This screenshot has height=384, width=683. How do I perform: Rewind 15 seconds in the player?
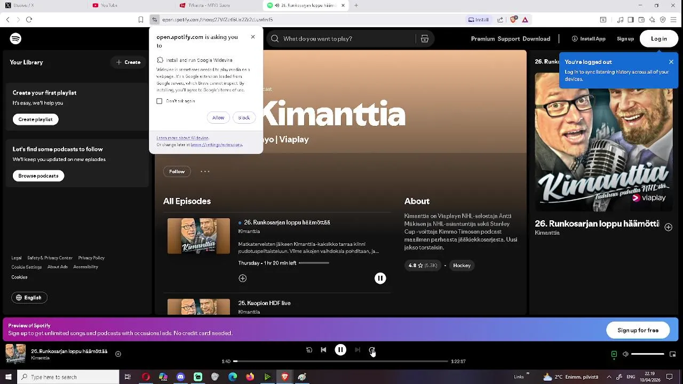pos(309,350)
